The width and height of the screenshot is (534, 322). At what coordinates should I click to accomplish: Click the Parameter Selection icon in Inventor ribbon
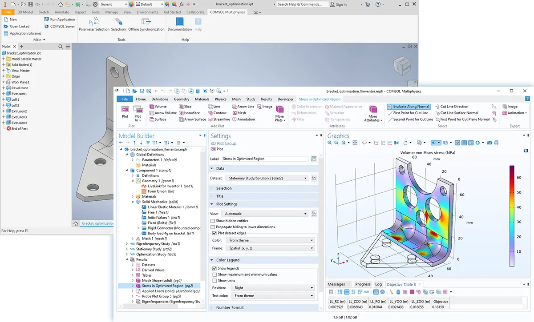[93, 22]
